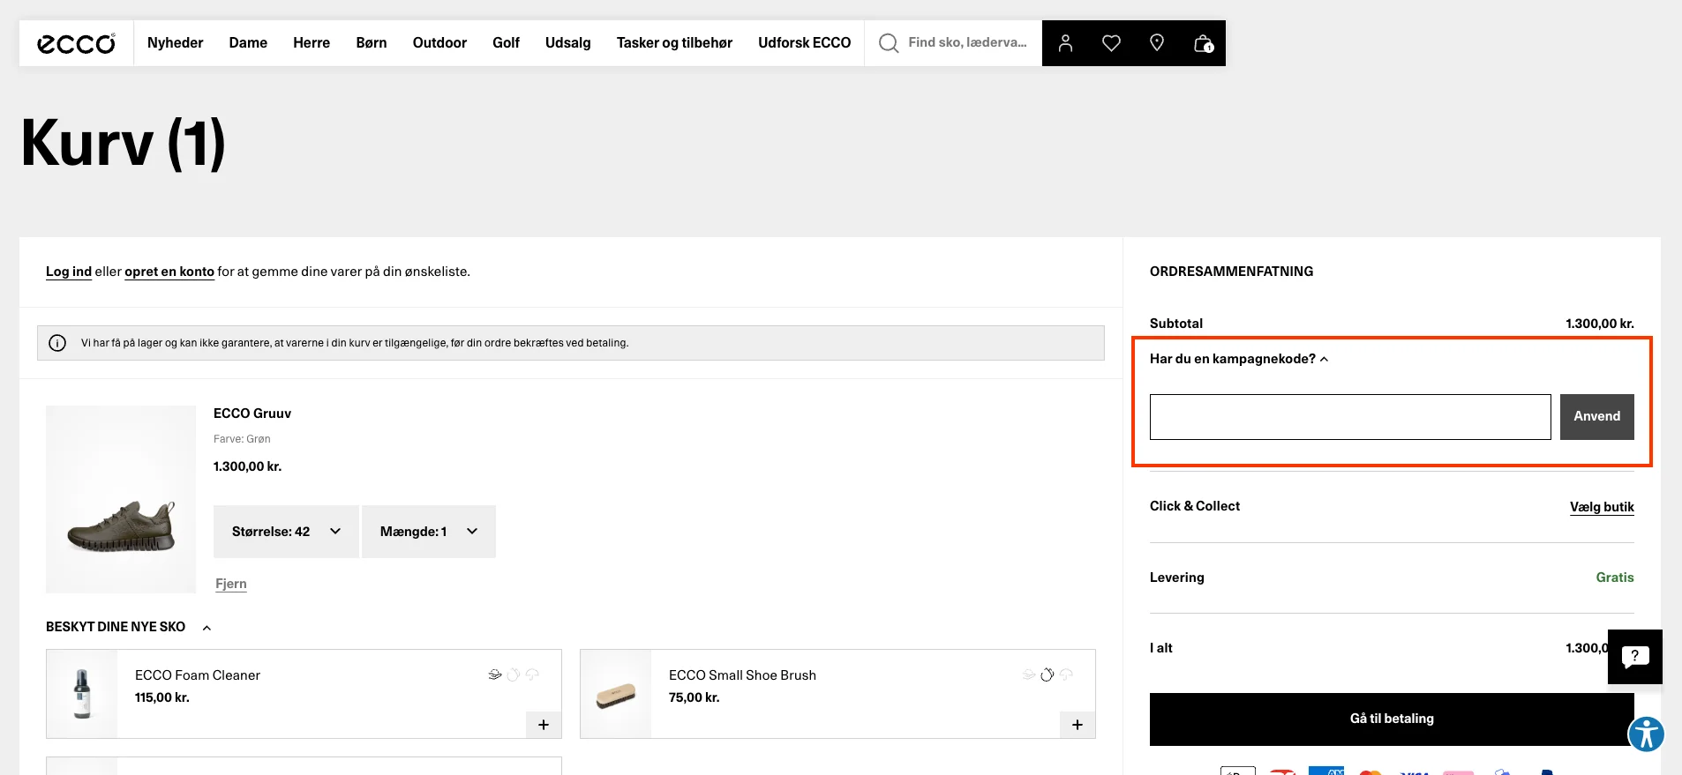Add ECCO Foam Cleaner with plus button

[544, 725]
